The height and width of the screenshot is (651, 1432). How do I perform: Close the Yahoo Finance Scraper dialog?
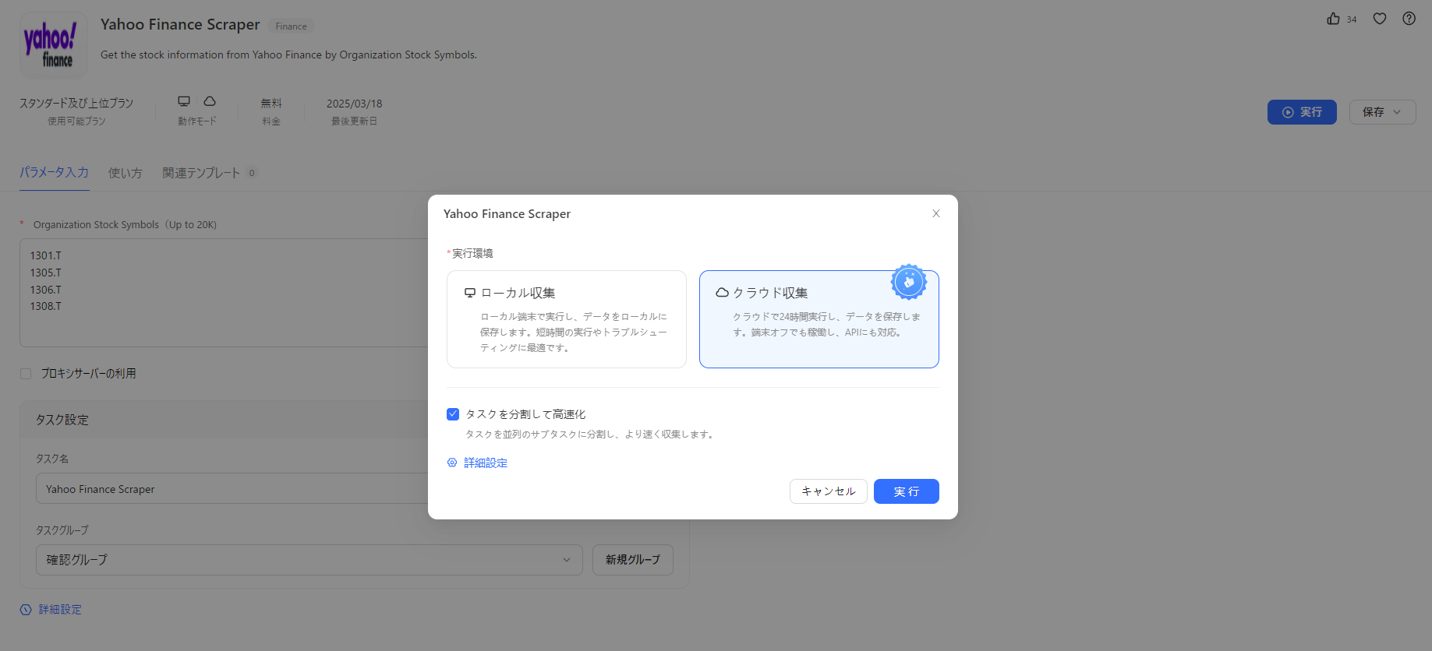click(x=936, y=213)
